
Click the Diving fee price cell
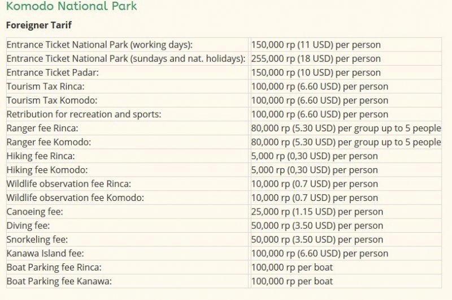(x=317, y=225)
